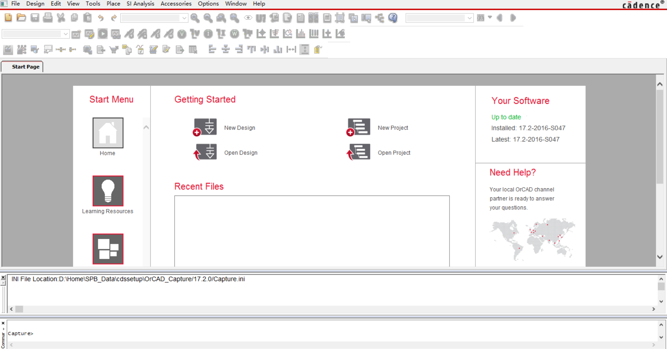Click the Run PSpice play icon

[x=103, y=34]
